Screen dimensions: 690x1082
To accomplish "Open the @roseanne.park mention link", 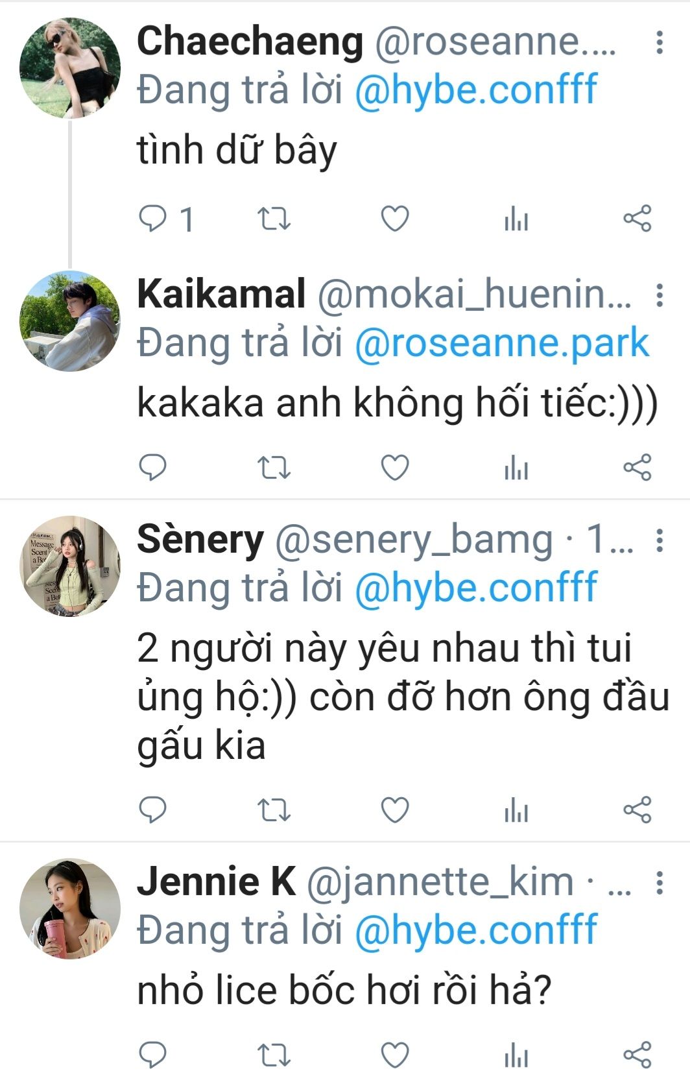I will [x=502, y=343].
